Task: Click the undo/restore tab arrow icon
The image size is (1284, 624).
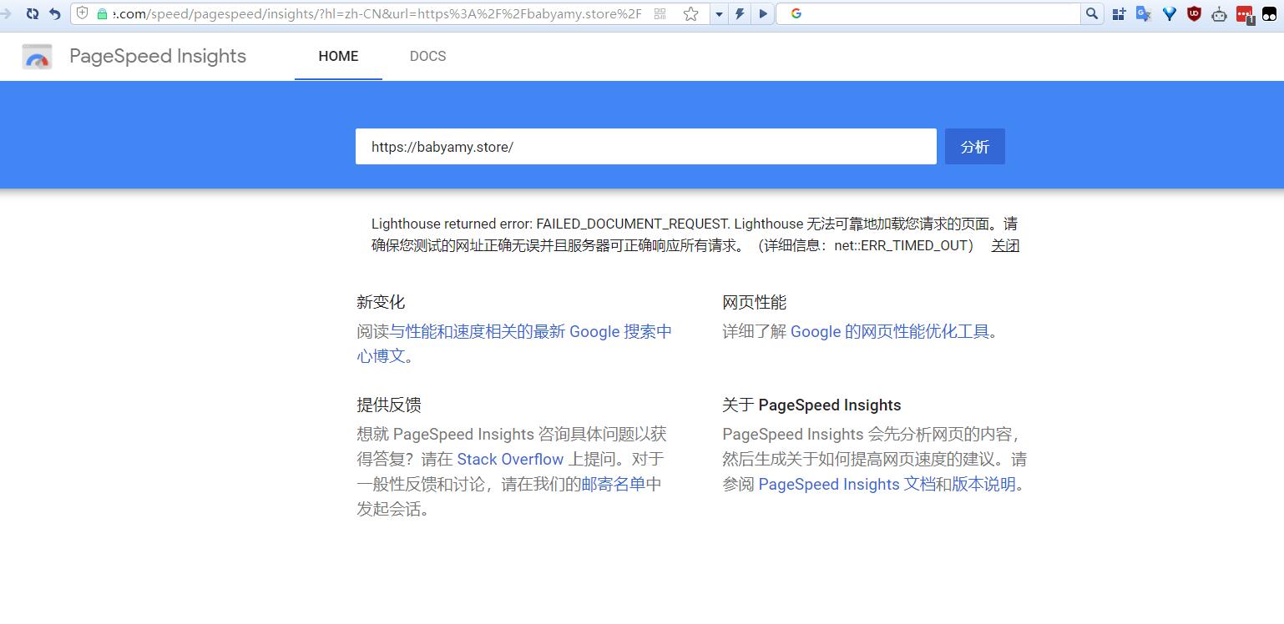Action: [55, 13]
